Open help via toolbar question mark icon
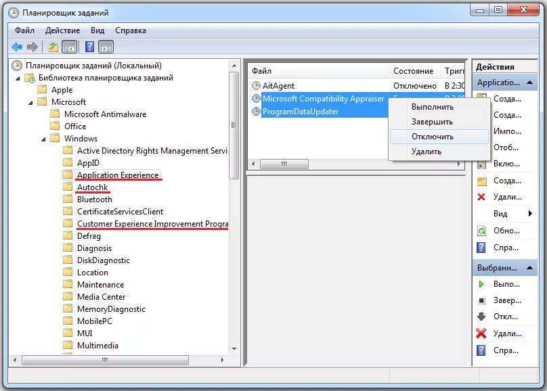The height and width of the screenshot is (391, 547). pyautogui.click(x=89, y=47)
